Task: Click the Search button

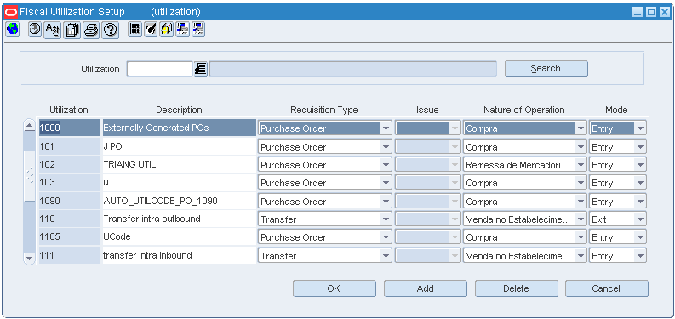Action: point(546,68)
